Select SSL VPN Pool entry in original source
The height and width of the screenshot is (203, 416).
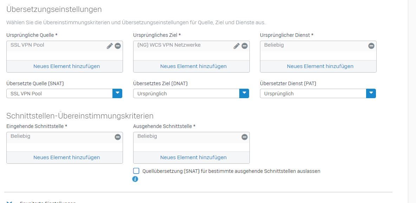click(x=27, y=45)
